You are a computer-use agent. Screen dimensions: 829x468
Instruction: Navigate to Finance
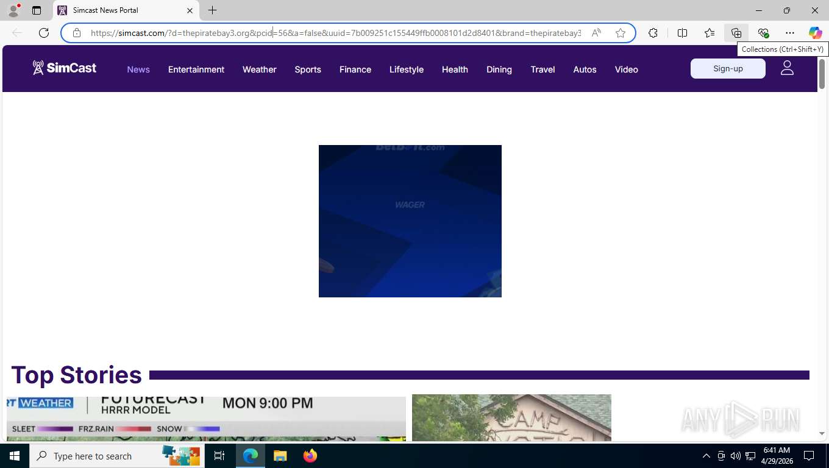point(355,69)
